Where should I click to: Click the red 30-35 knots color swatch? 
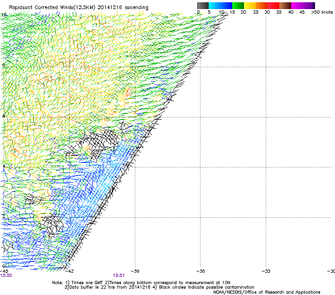[x=273, y=5]
